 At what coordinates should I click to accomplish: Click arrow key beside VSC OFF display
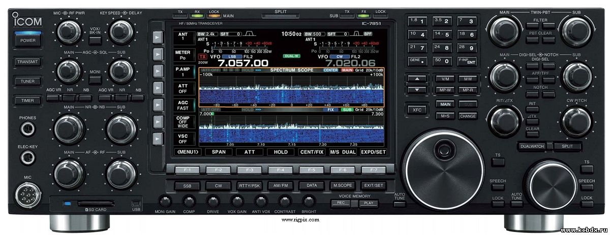158,139
